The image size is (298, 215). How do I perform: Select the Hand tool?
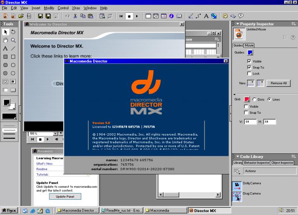(x=5, y=40)
